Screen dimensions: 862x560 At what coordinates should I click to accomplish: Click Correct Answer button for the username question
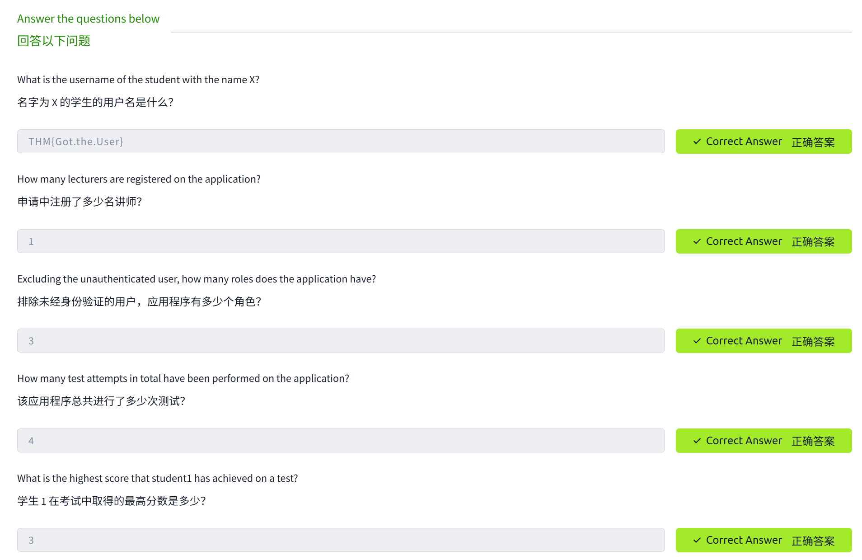click(764, 142)
